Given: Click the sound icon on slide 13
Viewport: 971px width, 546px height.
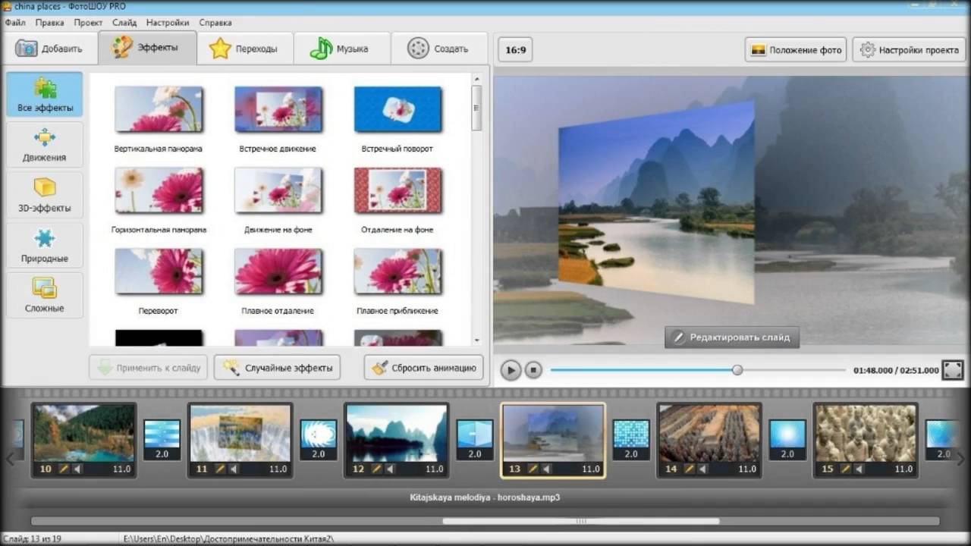Looking at the screenshot, I should coord(545,469).
